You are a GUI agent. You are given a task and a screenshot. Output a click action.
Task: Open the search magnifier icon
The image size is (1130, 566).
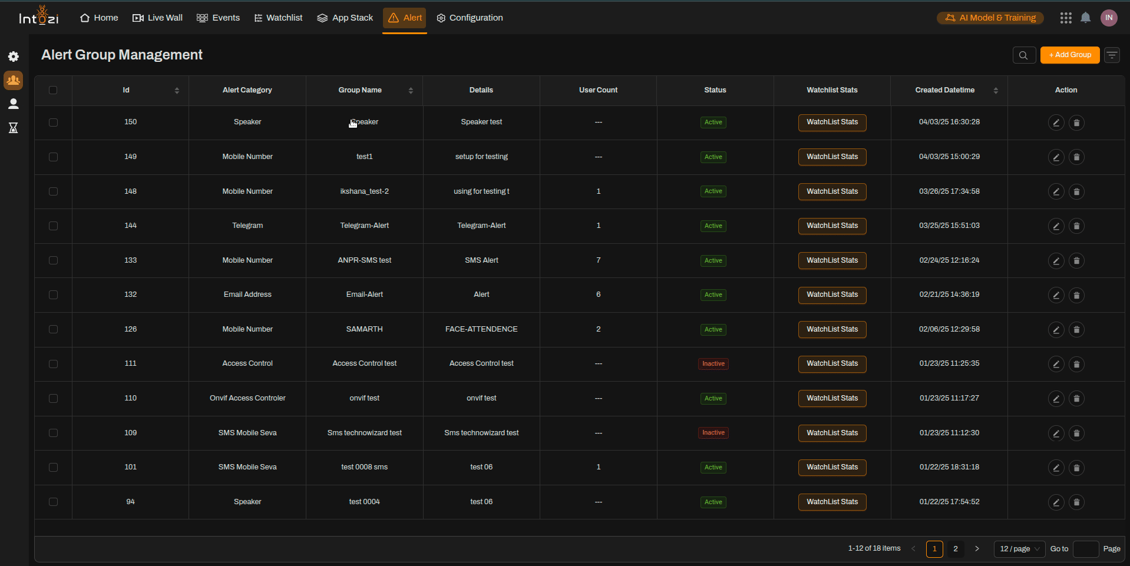click(1023, 55)
